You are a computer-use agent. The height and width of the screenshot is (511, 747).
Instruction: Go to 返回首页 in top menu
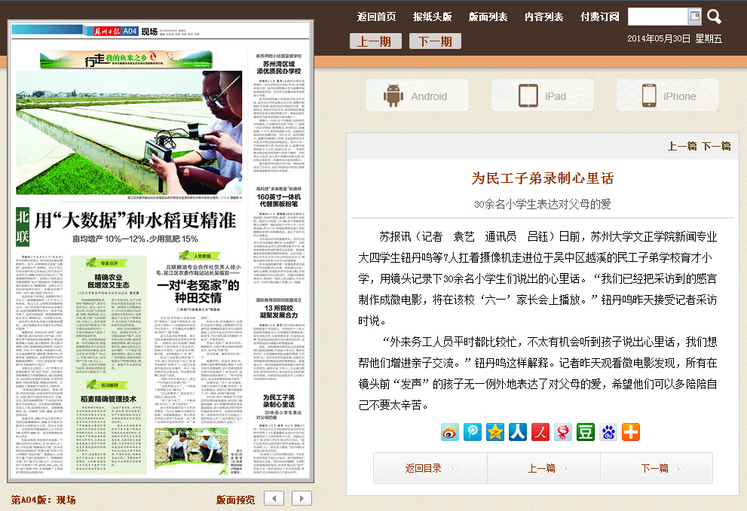click(377, 17)
